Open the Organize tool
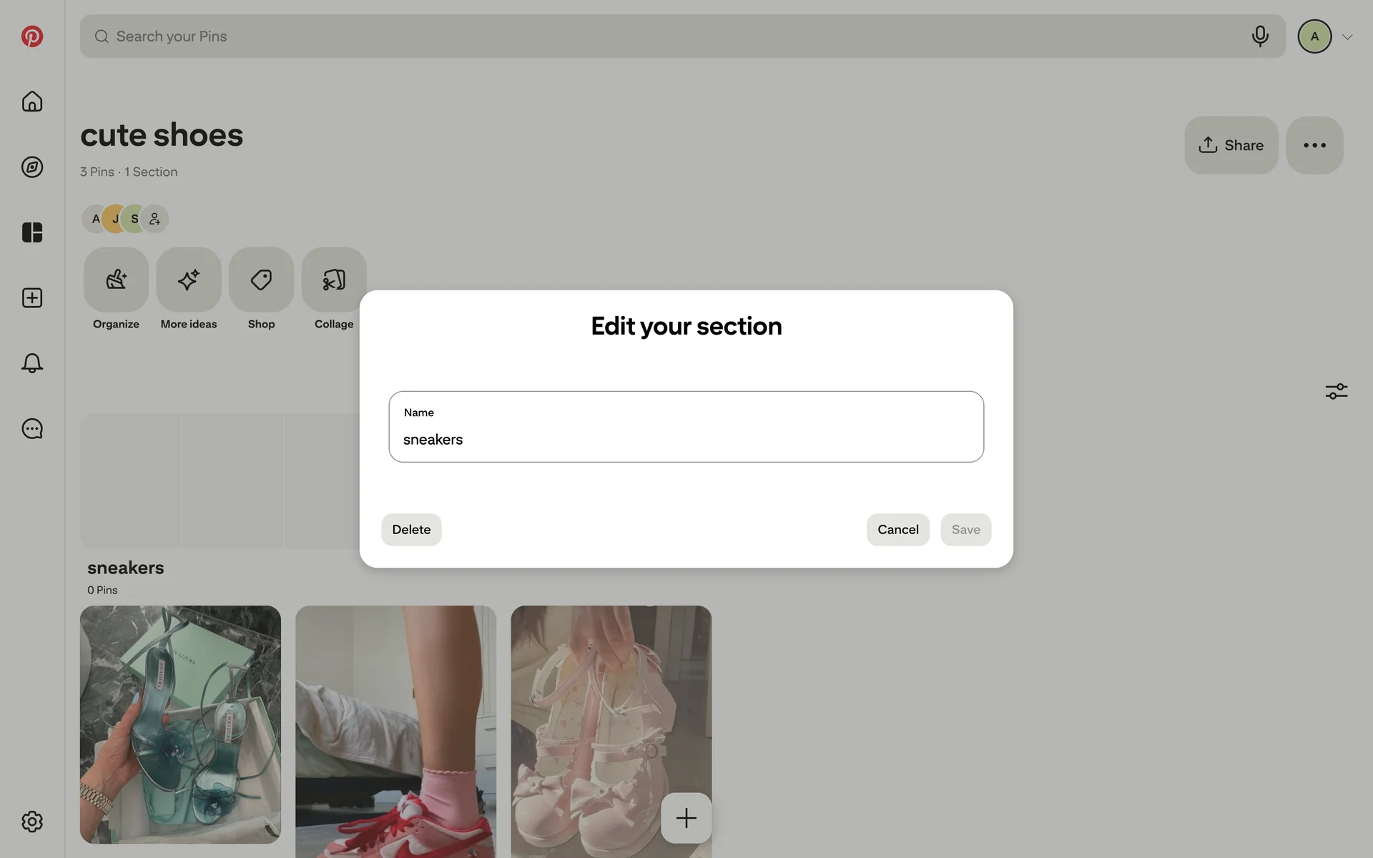This screenshot has width=1373, height=858. 116,280
